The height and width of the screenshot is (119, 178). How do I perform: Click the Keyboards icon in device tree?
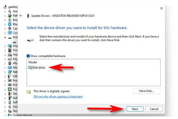point(10,59)
